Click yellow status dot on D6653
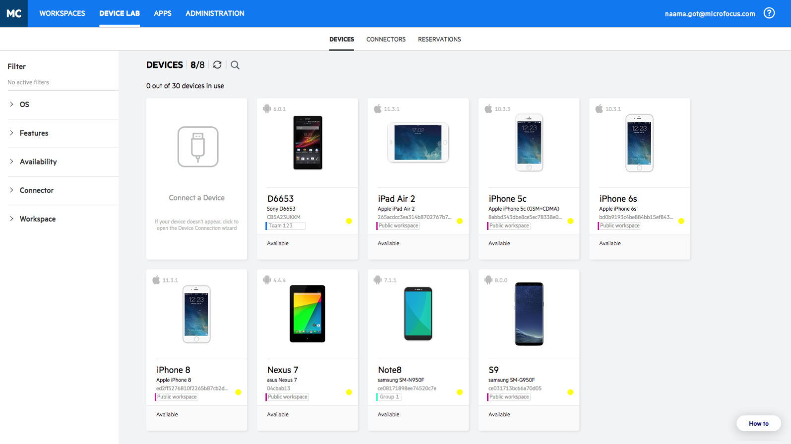 click(349, 221)
